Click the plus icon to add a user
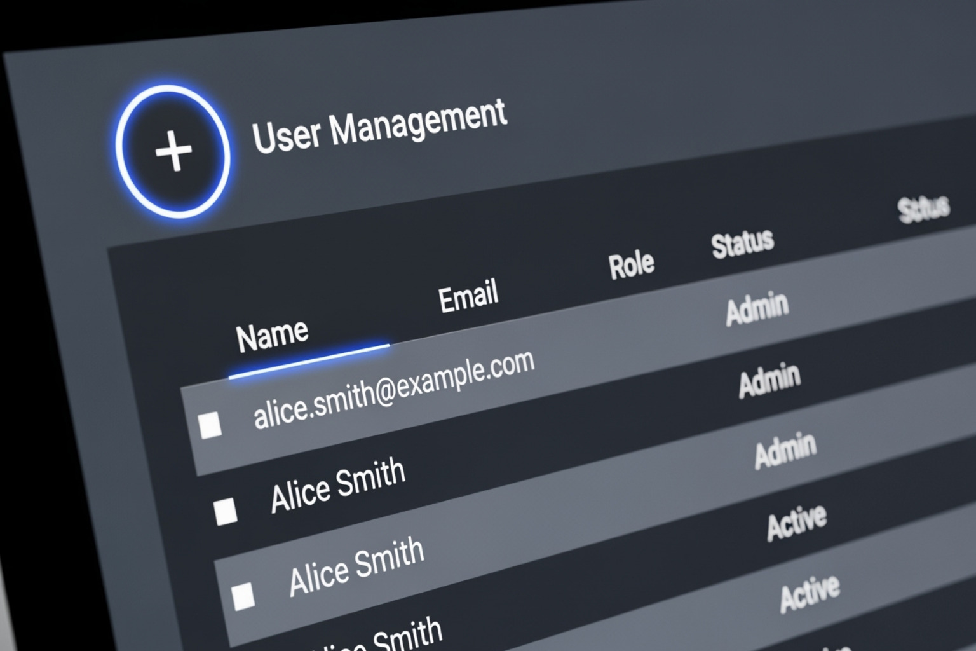The image size is (976, 651). pos(173,152)
